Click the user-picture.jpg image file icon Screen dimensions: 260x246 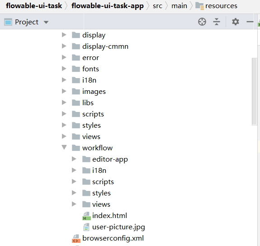click(x=86, y=227)
